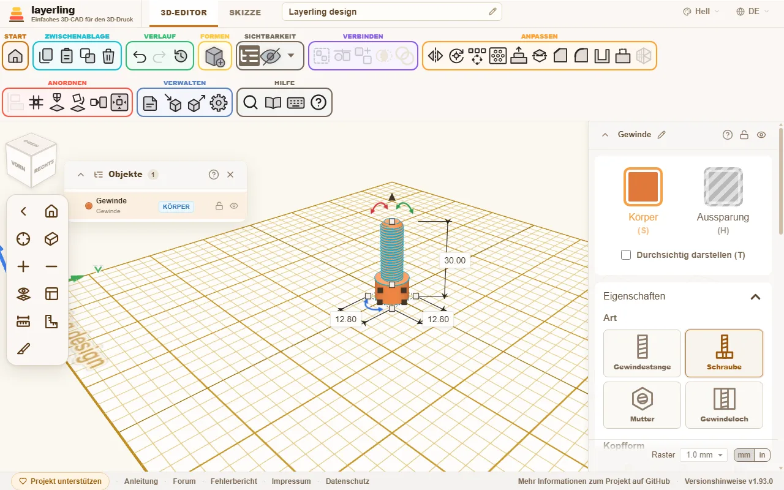
Task: Click the copy icon in Zwischenablage
Action: [x=46, y=56]
